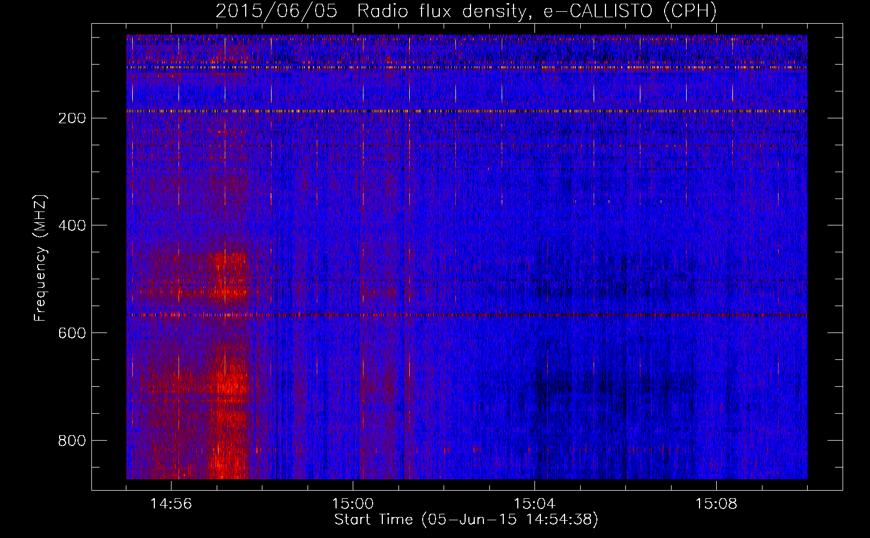Click '(CPH)' station code in the title
Viewport: 870px width, 538px height.
(690, 11)
